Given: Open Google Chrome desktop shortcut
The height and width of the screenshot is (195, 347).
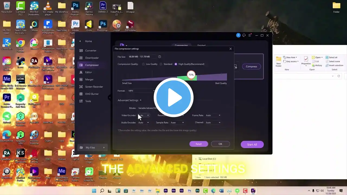Looking at the screenshot, I should coord(20,45).
